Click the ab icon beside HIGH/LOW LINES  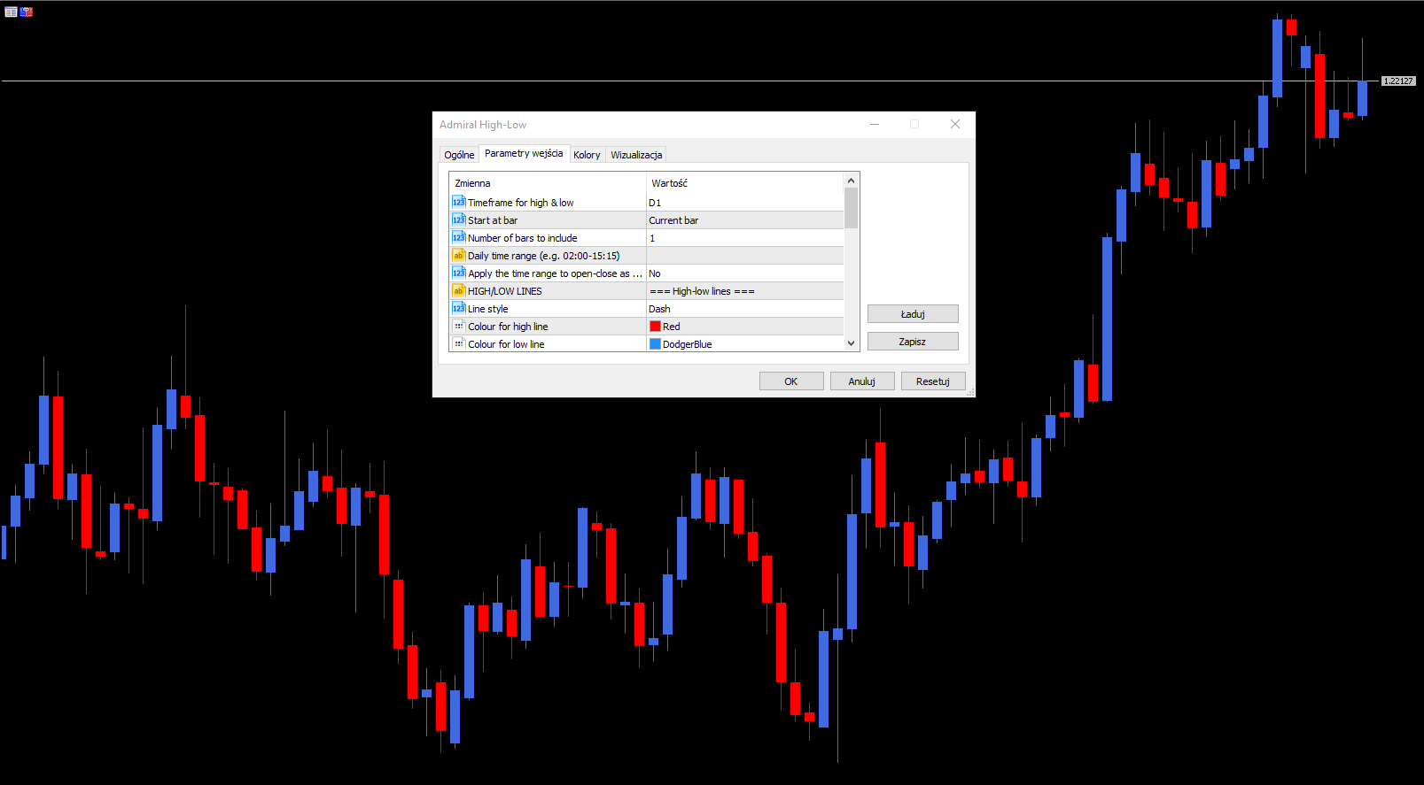pyautogui.click(x=458, y=290)
